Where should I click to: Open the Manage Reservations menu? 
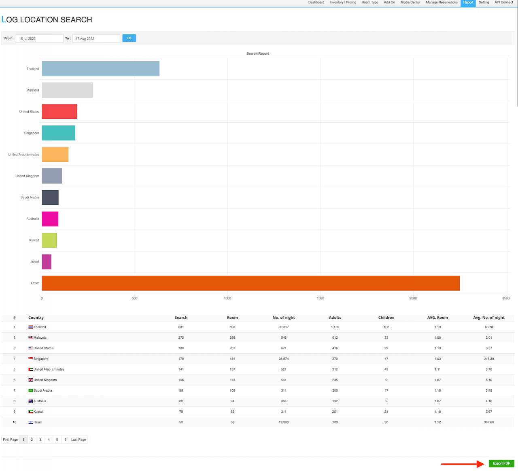tap(442, 2)
